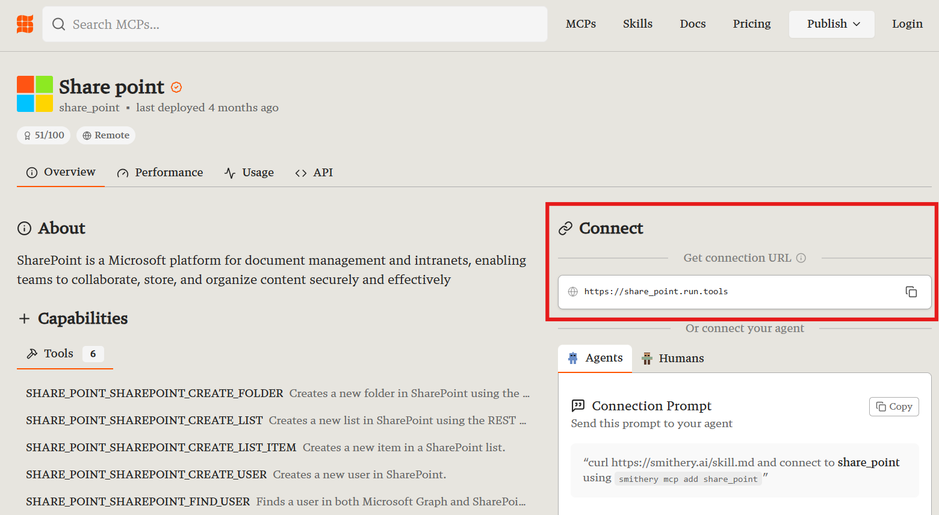
Task: Open the SHARE_POINT_SHAREPOINT_CREATE_FOLDER tool entry
Action: point(155,393)
